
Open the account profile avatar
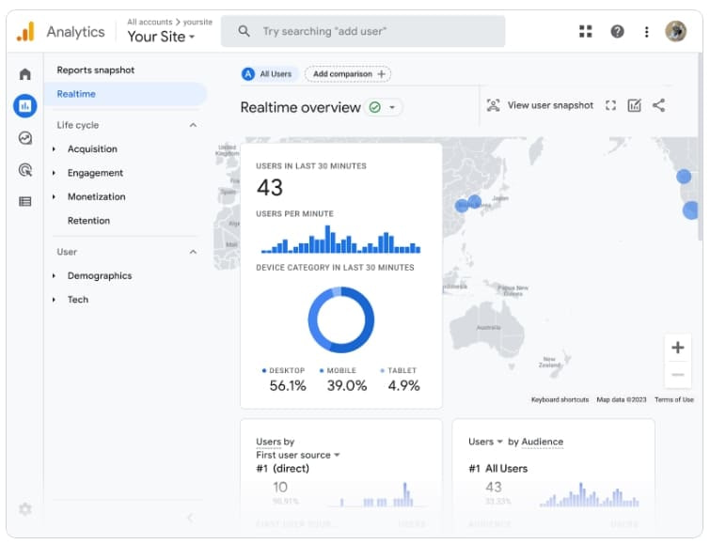click(x=675, y=31)
